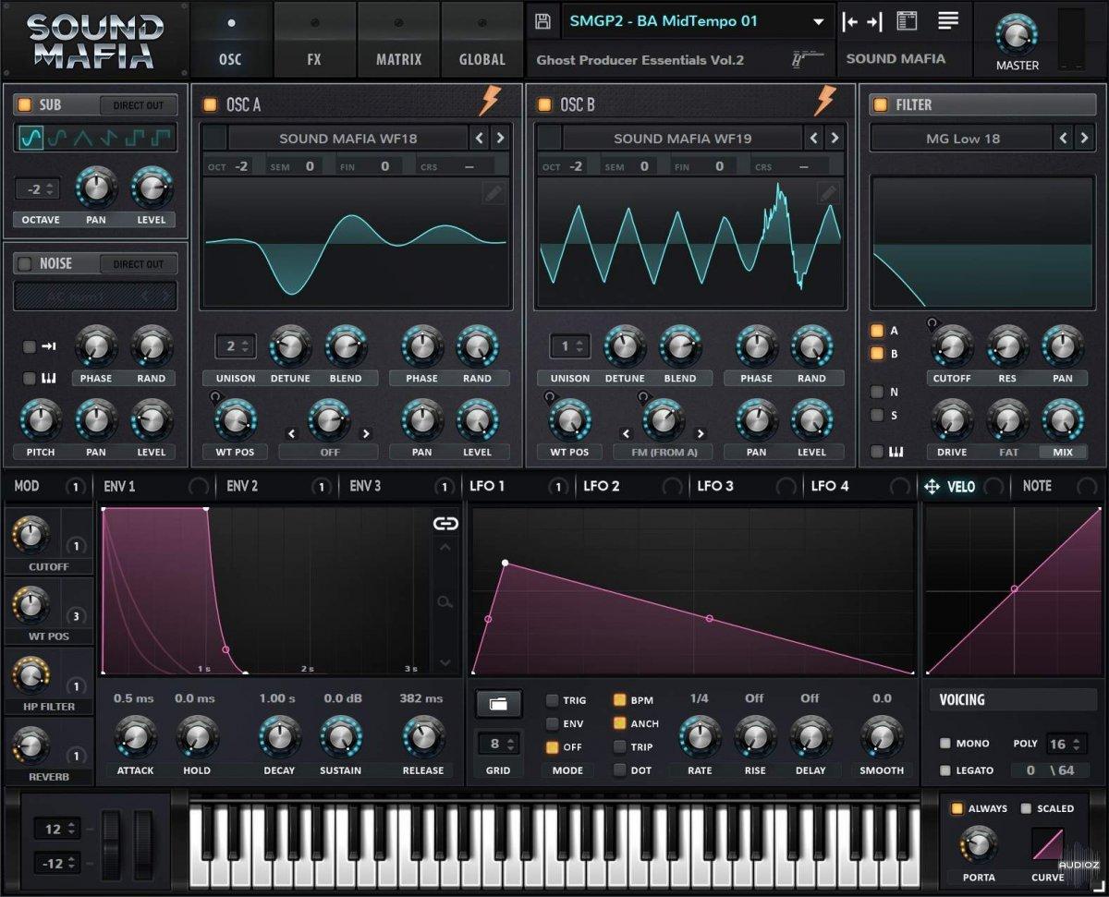Open the SOUND MAFIA WF18 wavetable menu
Viewport: 1109px width, 897px height.
tap(347, 139)
